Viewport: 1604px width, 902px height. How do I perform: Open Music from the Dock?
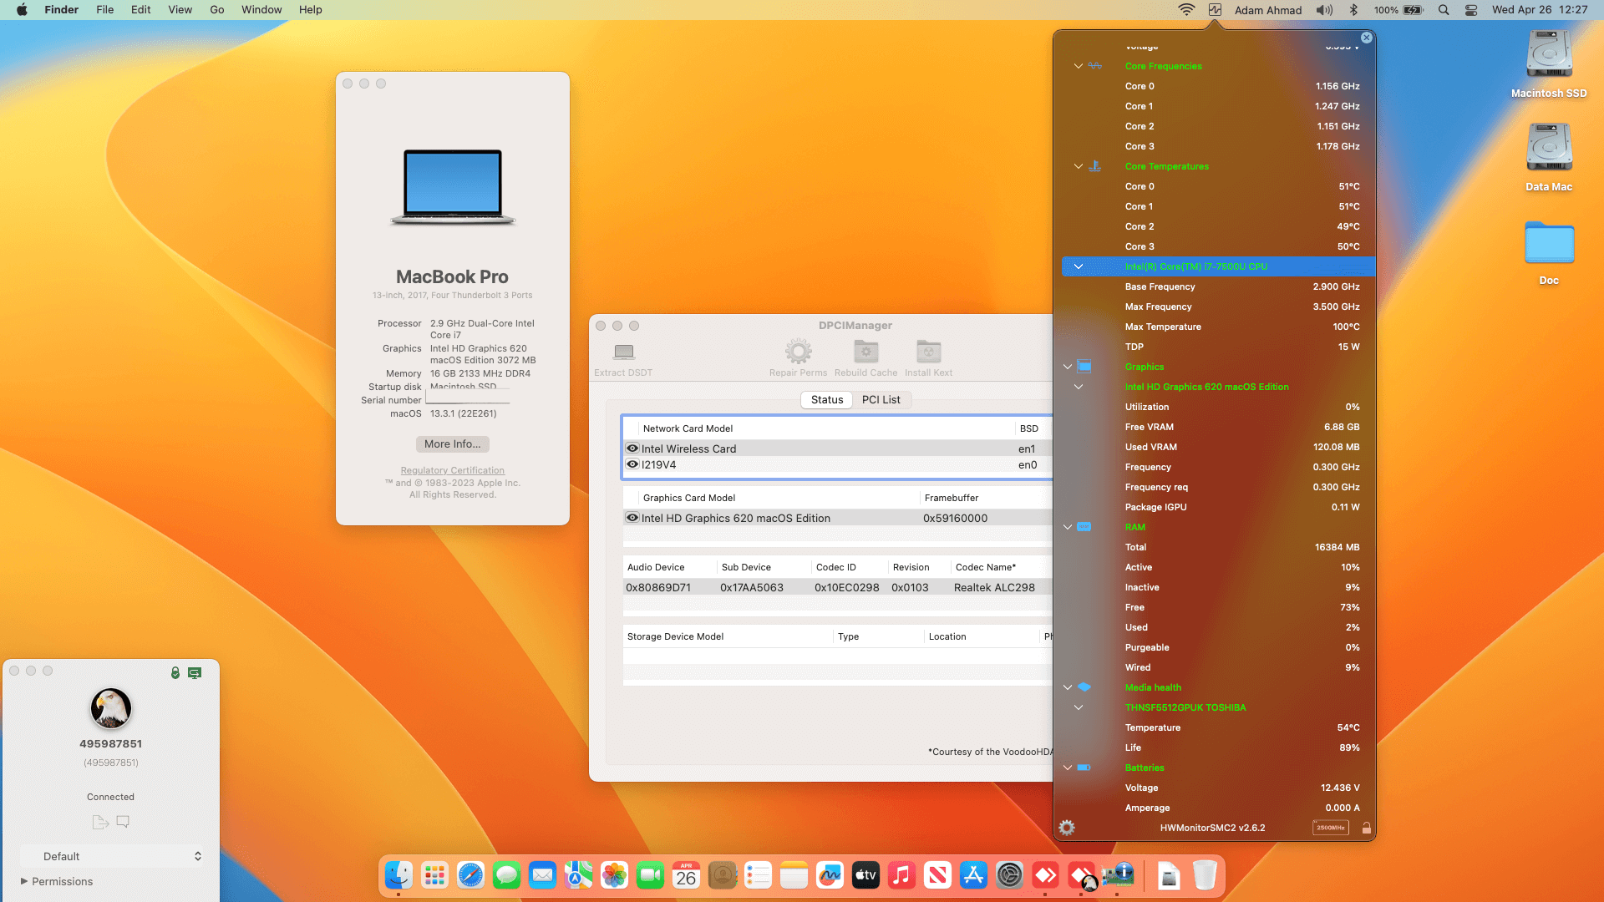[901, 875]
